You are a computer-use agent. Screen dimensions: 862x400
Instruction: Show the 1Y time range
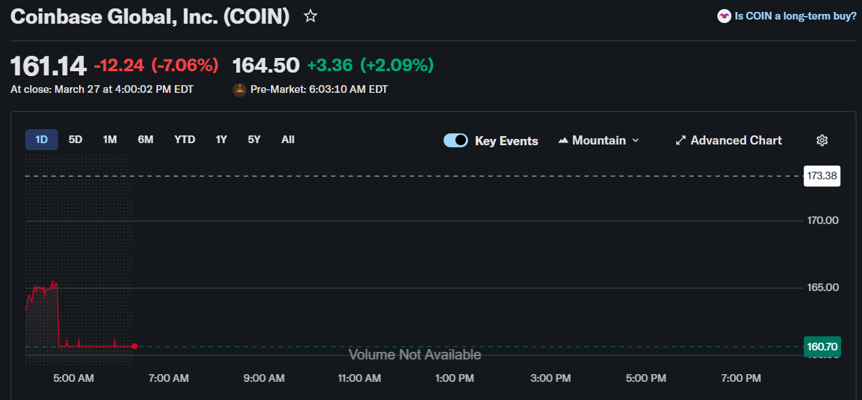point(221,140)
